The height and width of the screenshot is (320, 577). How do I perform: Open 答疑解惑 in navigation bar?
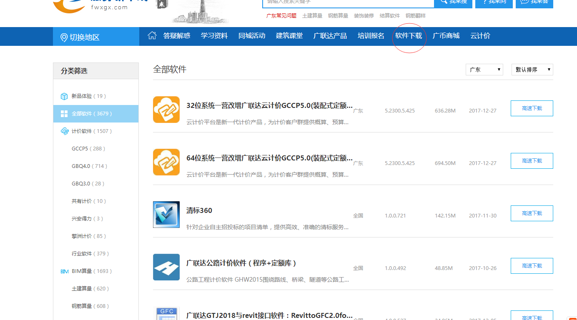[177, 36]
